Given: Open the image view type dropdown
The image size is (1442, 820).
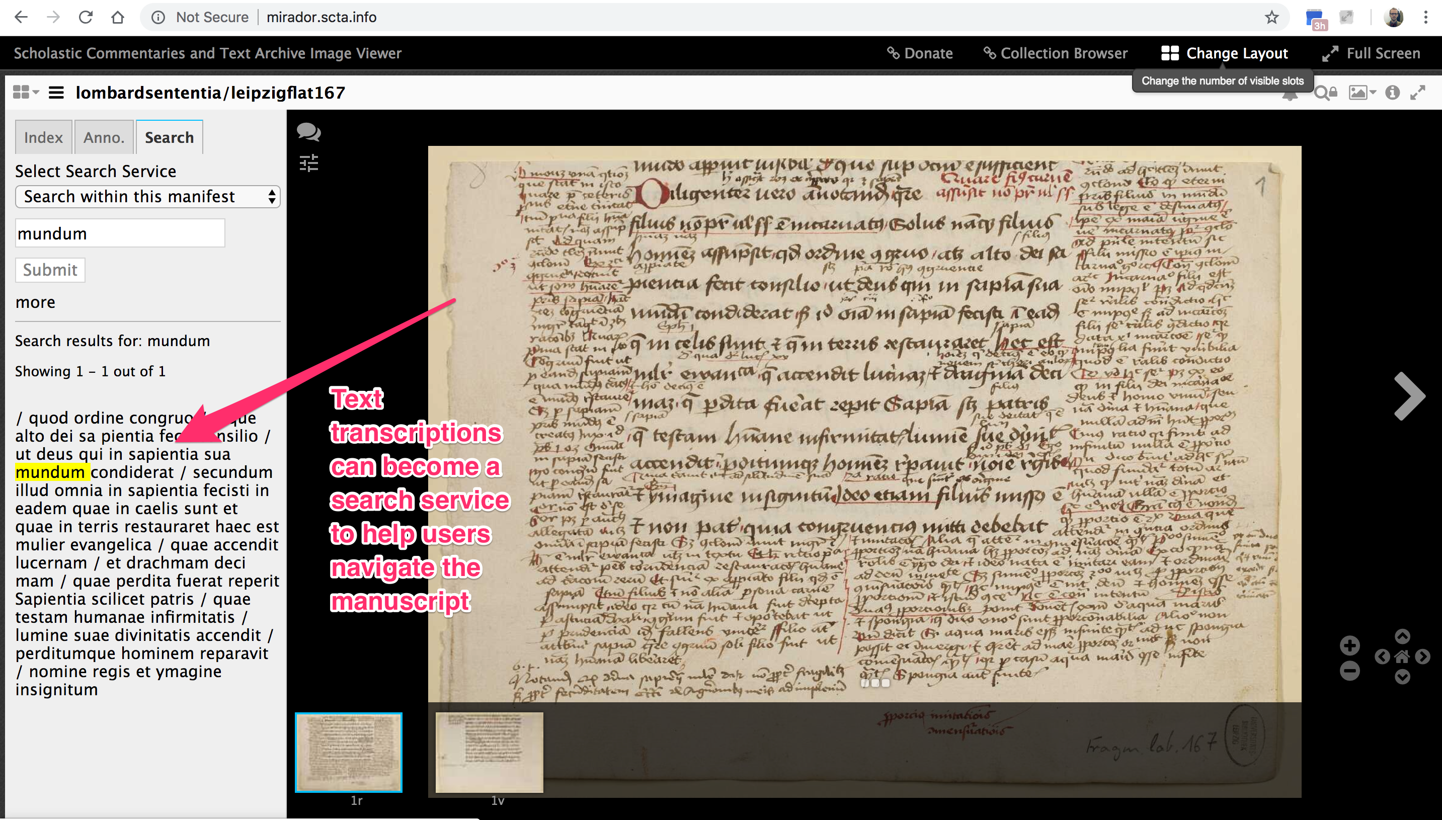Looking at the screenshot, I should click(x=1362, y=93).
